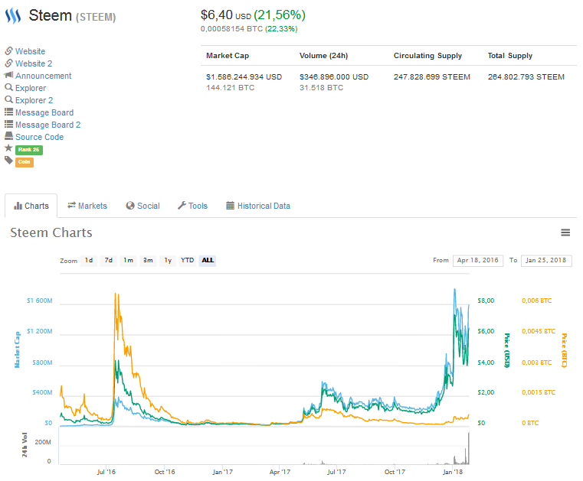Open the chart hamburger context menu
The height and width of the screenshot is (481, 583).
(x=565, y=232)
